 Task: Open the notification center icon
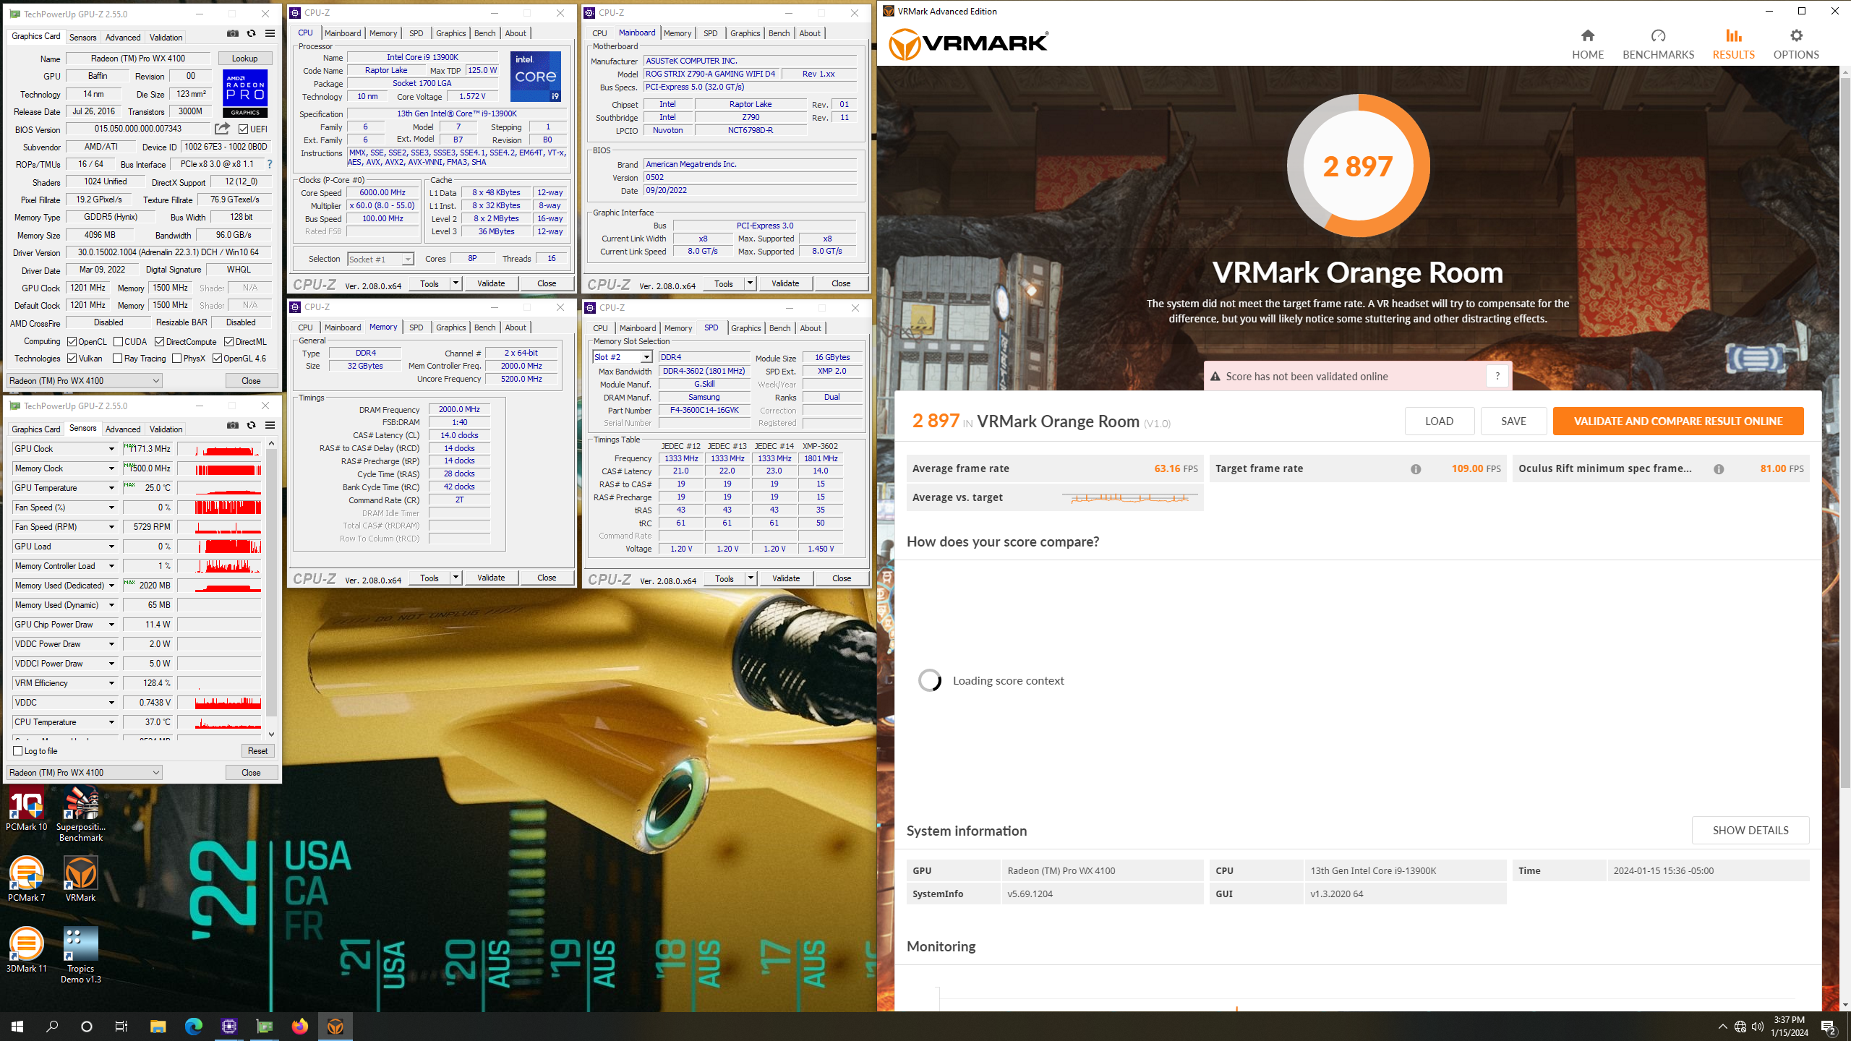(x=1828, y=1026)
